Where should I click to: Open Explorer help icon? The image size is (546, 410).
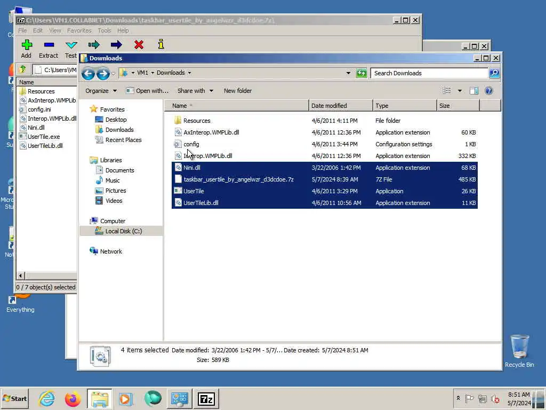489,91
